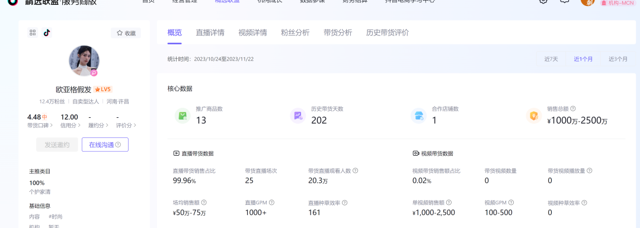Image resolution: width=640 pixels, height=228 pixels.
Task: Expand 信用分 score details
Action: coord(70,125)
